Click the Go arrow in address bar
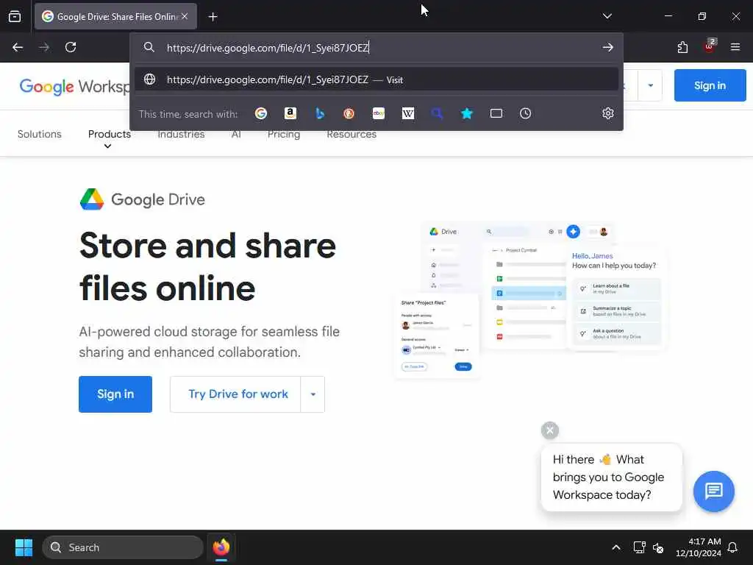 608,47
